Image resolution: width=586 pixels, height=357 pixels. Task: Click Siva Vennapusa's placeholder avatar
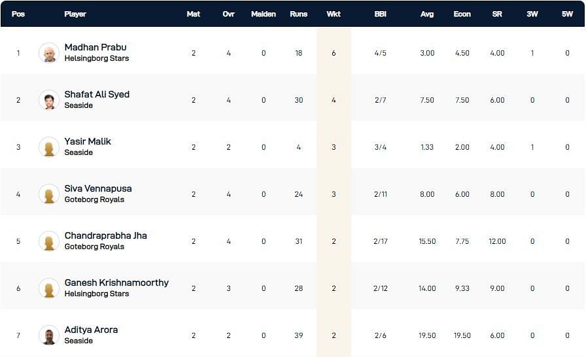coord(49,194)
